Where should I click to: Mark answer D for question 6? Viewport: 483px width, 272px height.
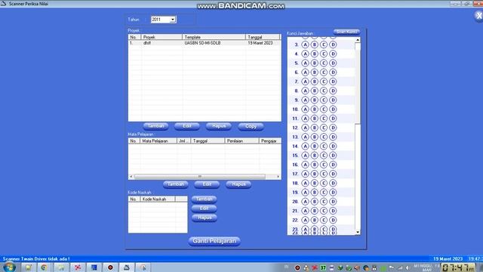pyautogui.click(x=333, y=73)
